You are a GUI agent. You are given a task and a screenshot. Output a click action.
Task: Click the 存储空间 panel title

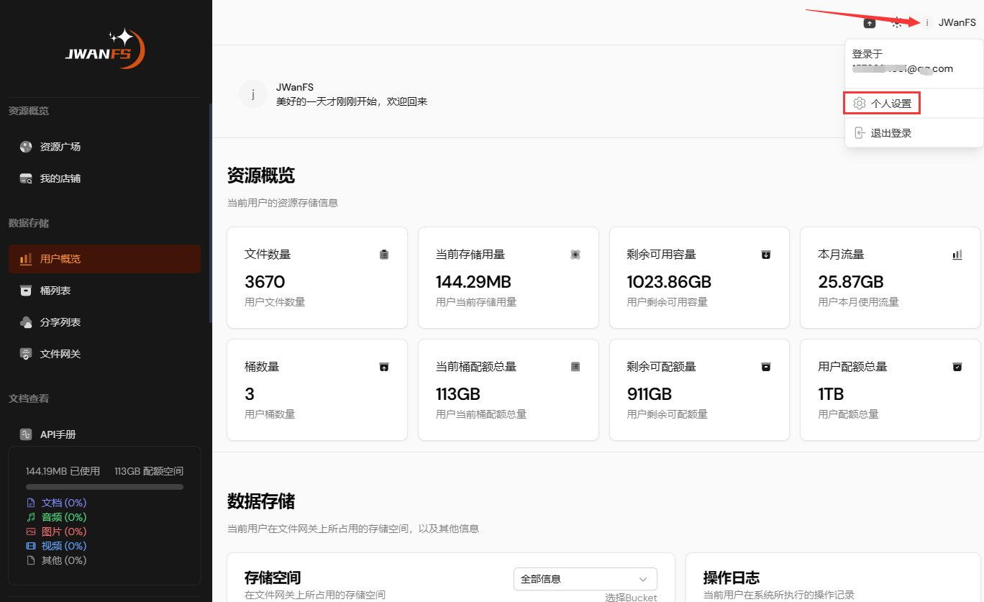coord(273,578)
